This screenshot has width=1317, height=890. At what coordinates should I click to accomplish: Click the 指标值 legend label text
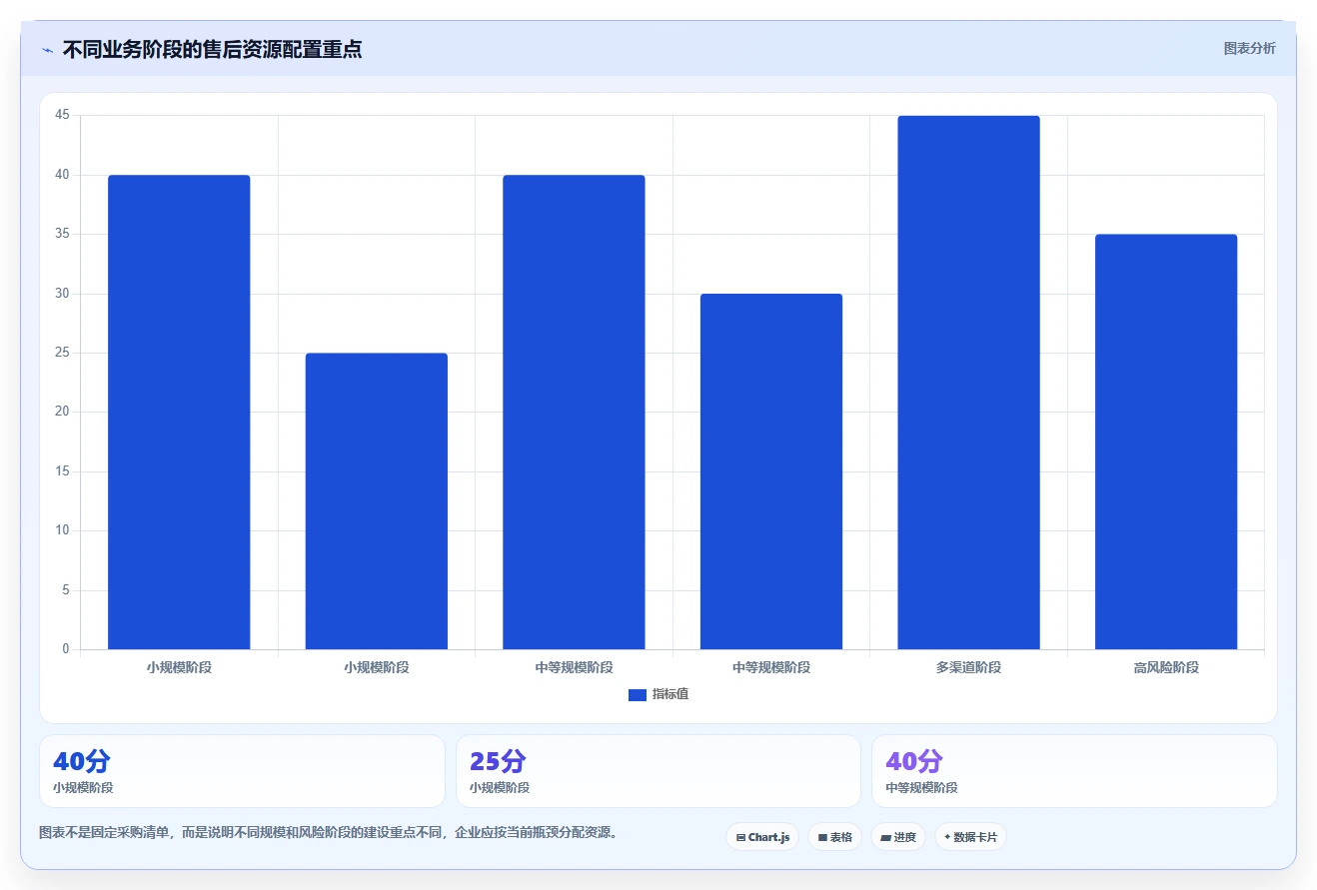pos(670,694)
